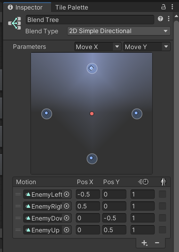Click the EnemyUp motion object picker
The image size is (179, 252).
tap(67, 230)
